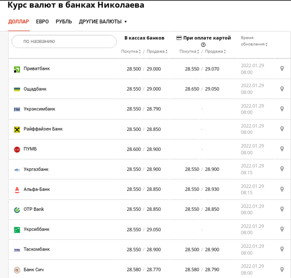291x278 pixels.
Task: Click the help question mark under При оплате картой
Action: pos(203,45)
